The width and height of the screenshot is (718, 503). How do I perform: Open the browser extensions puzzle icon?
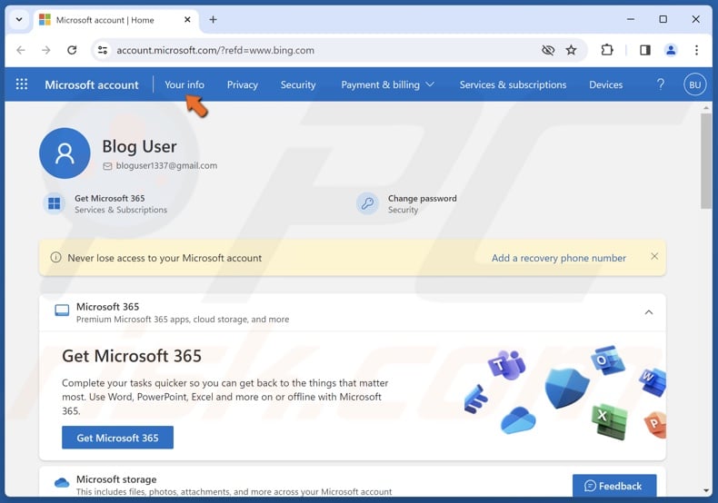click(607, 50)
